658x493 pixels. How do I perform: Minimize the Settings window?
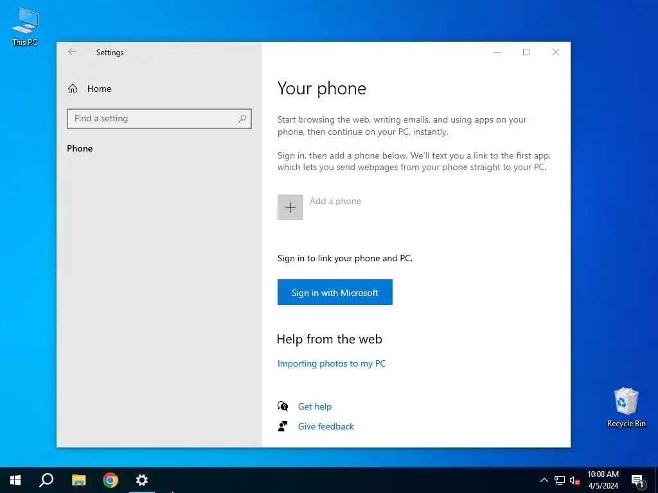click(497, 52)
